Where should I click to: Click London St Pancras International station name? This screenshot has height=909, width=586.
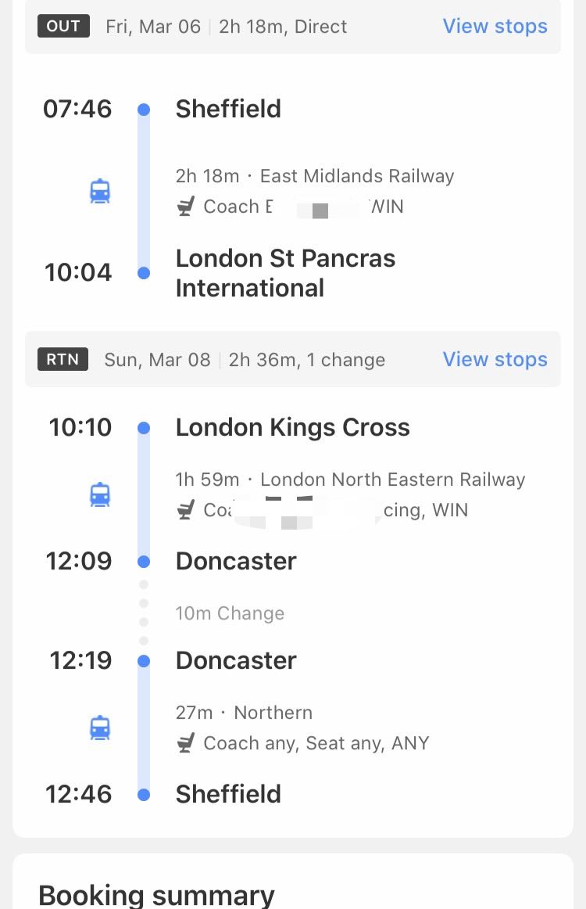[285, 273]
